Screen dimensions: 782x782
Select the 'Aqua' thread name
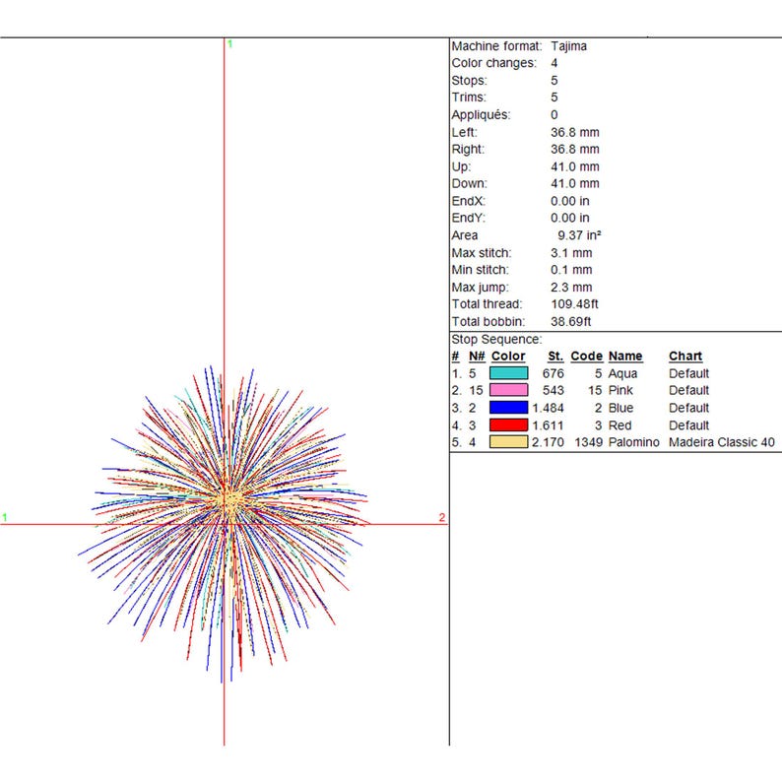(622, 373)
